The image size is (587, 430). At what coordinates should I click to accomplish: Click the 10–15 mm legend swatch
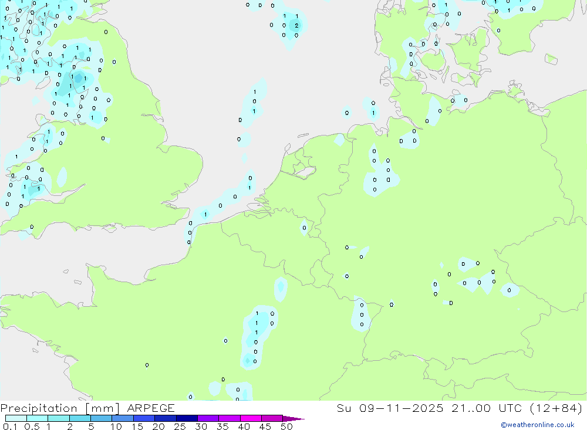point(123,418)
